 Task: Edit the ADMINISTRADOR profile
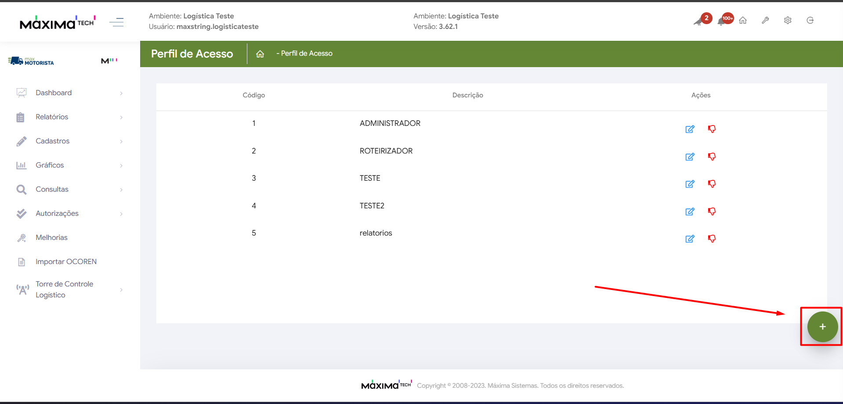(690, 129)
